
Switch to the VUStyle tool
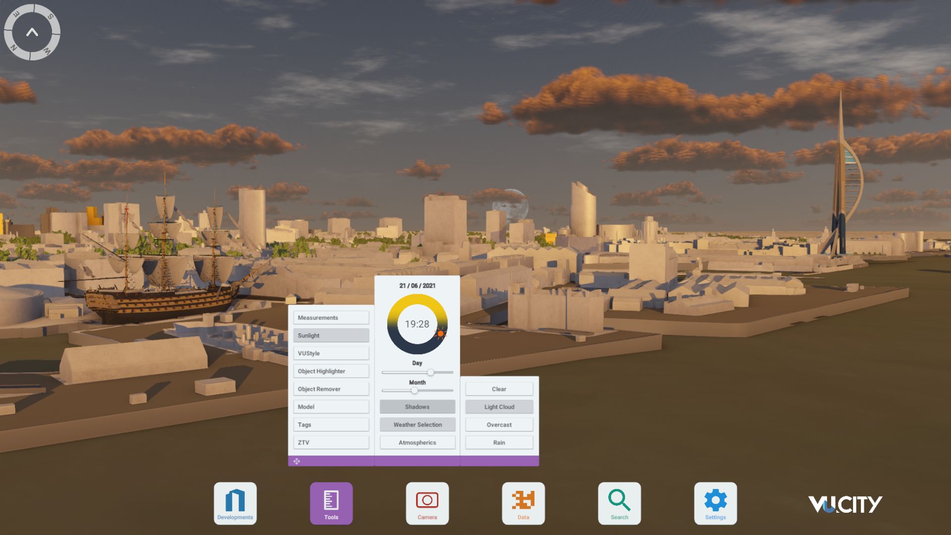331,353
